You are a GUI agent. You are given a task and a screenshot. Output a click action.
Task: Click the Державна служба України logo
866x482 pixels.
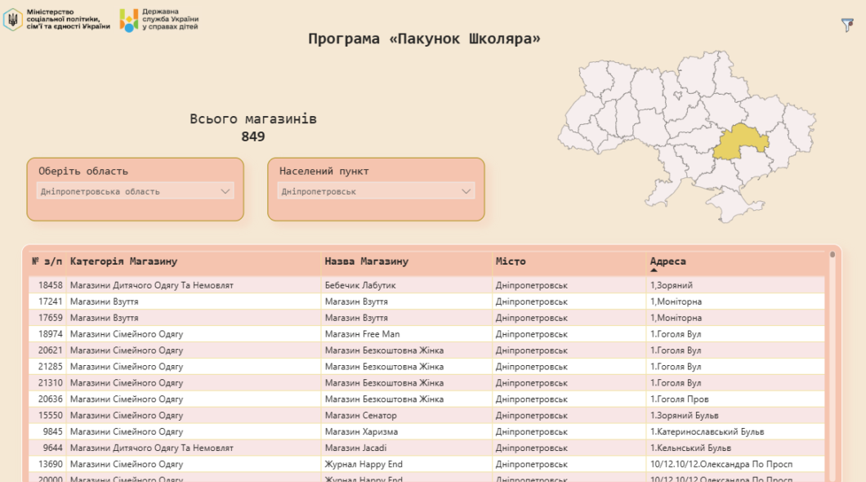(159, 20)
